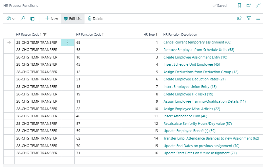This screenshot has width=266, height=167.
Task: Select function code cell 68
Action: click(x=98, y=42)
